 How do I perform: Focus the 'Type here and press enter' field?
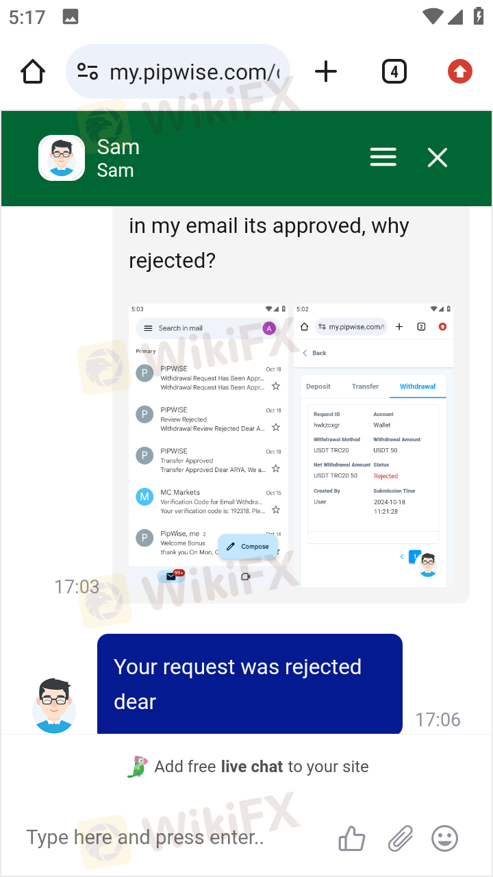tap(171, 837)
